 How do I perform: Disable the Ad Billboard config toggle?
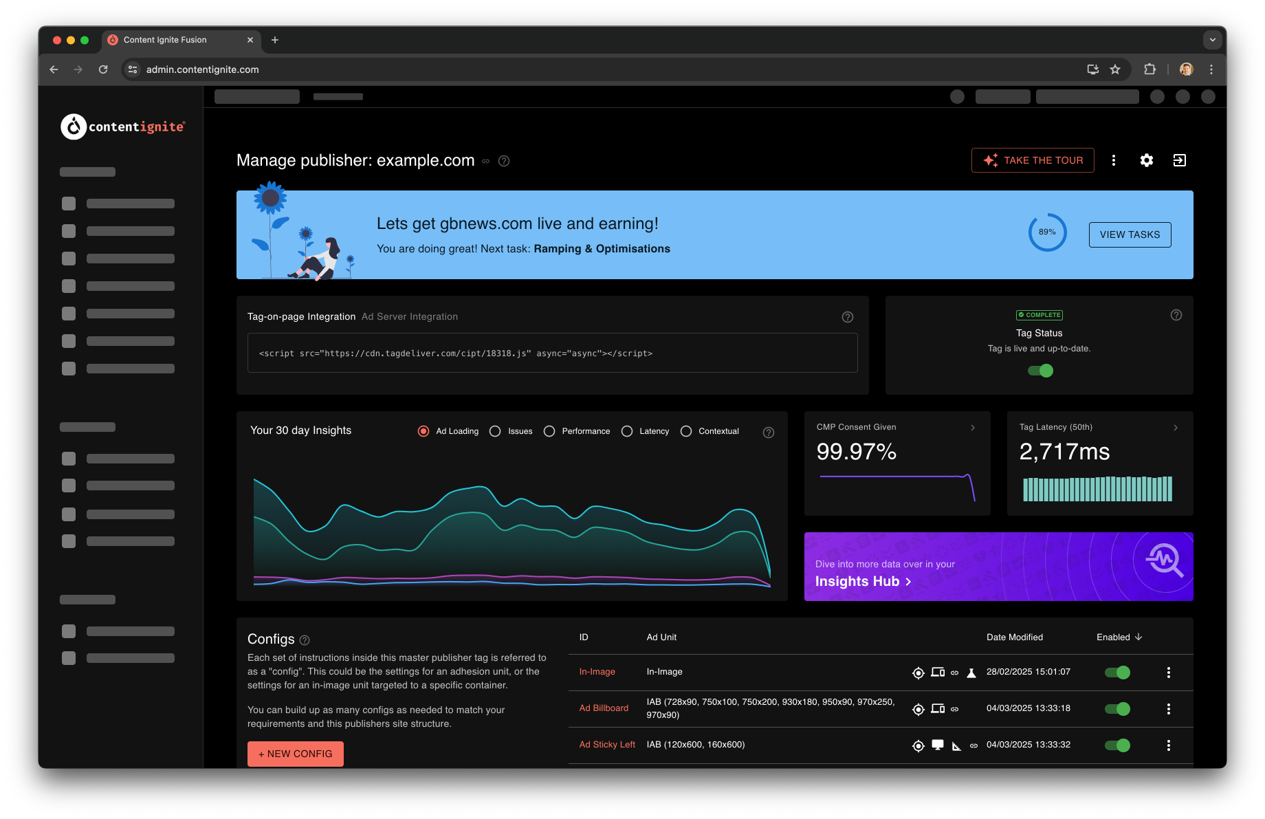[1118, 709]
